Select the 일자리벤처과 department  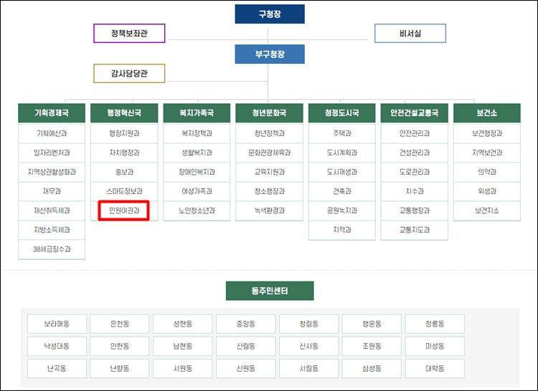[52, 153]
